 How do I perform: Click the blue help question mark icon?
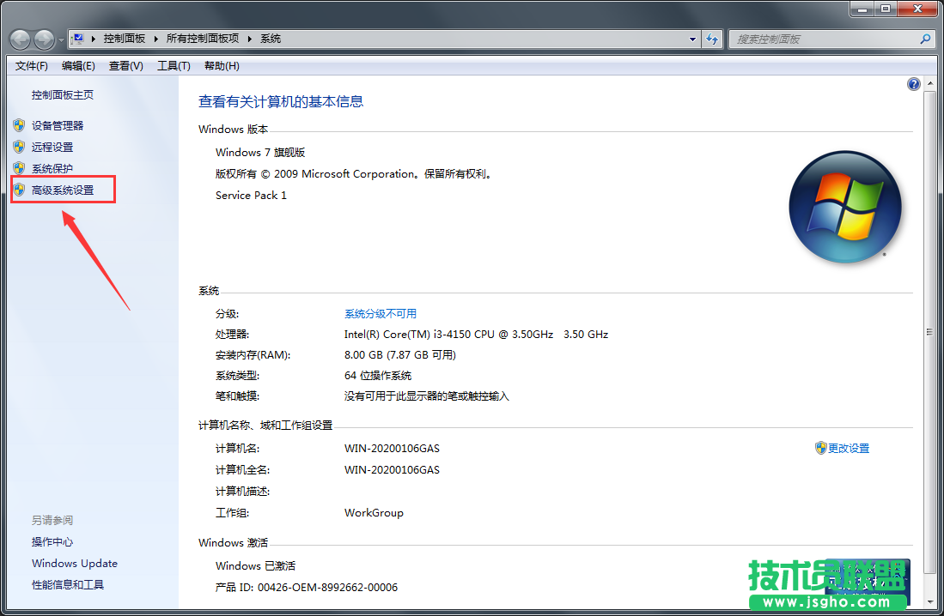[913, 83]
